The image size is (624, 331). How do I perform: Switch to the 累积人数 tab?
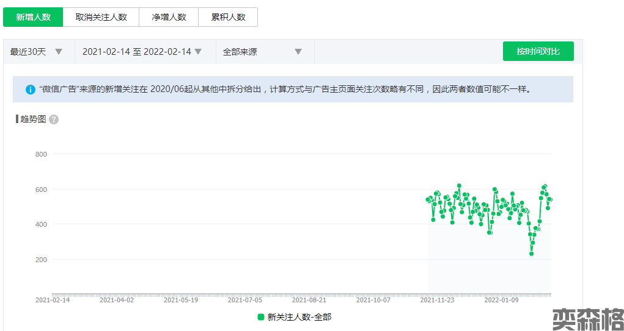click(228, 17)
